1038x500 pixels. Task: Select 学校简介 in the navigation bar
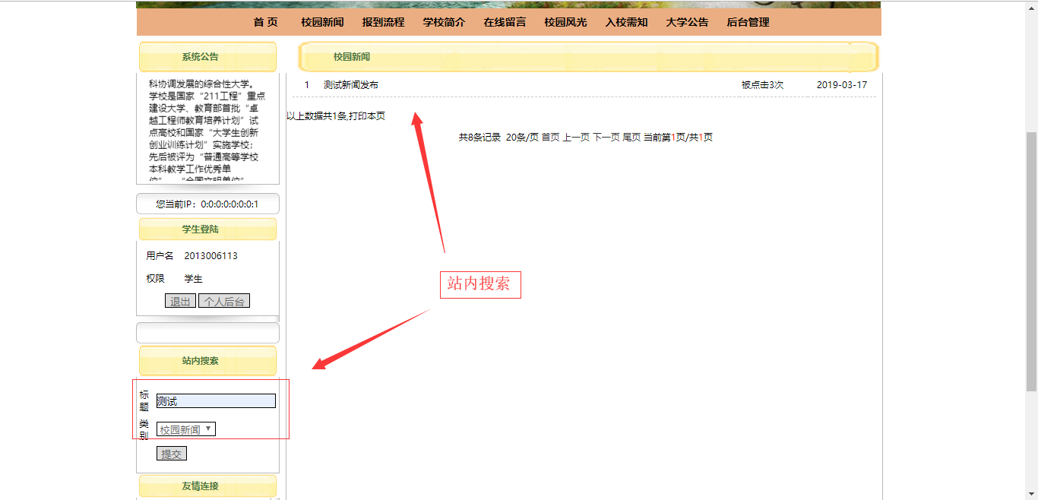point(444,22)
